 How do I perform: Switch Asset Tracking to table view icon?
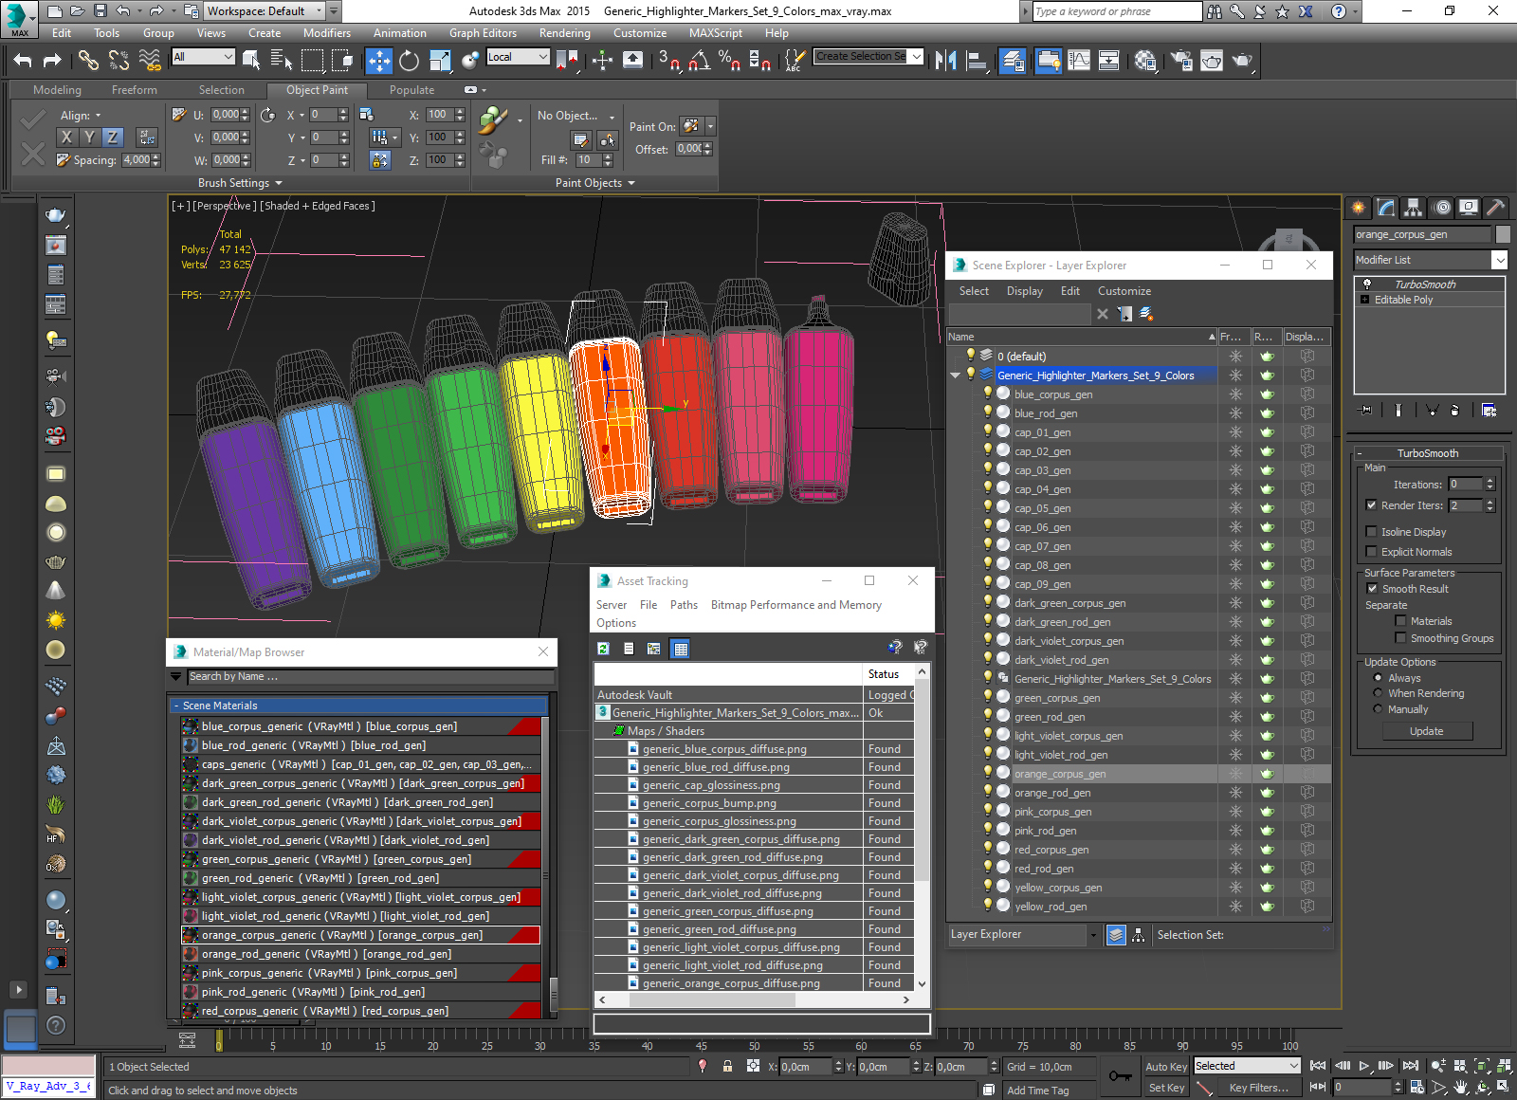click(680, 649)
